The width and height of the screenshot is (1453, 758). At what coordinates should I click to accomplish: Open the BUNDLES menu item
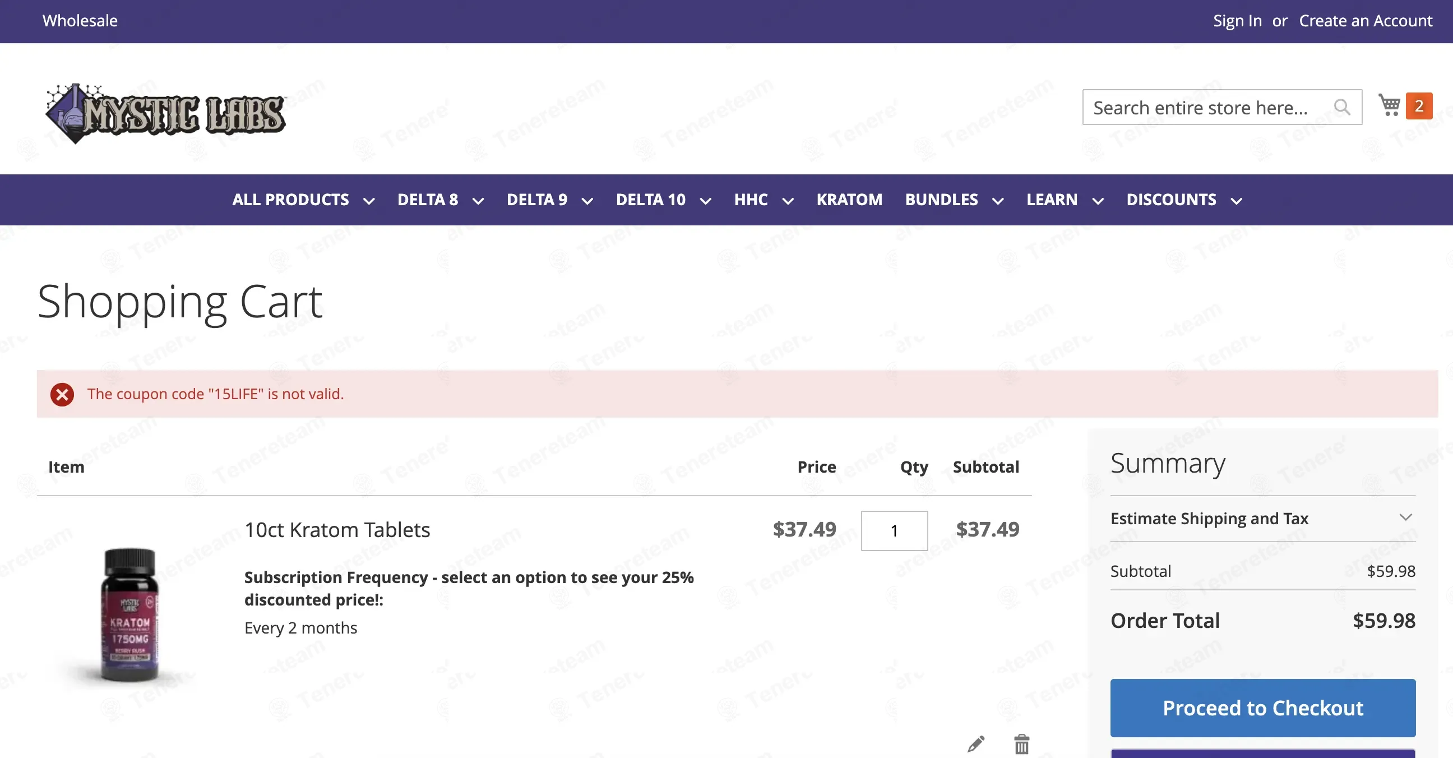(x=941, y=200)
